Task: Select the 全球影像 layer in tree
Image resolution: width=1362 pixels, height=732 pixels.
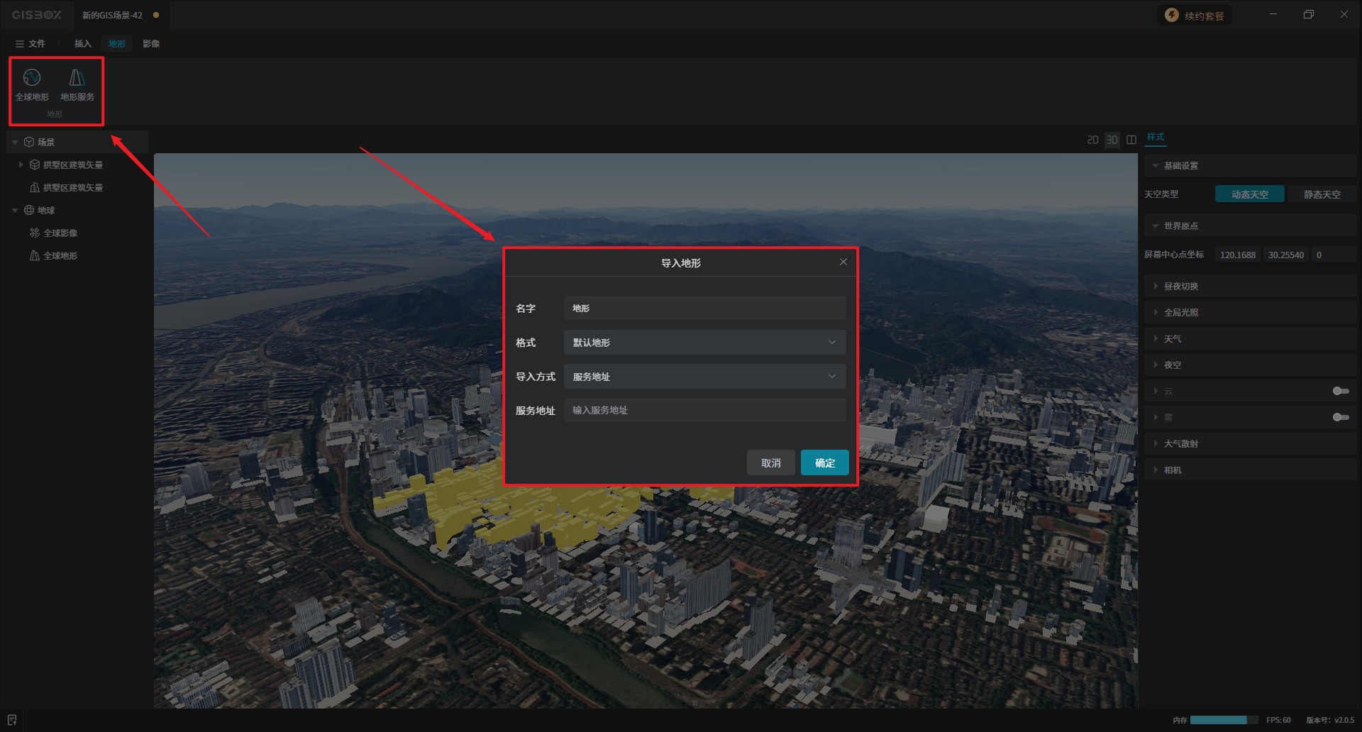Action: [60, 233]
